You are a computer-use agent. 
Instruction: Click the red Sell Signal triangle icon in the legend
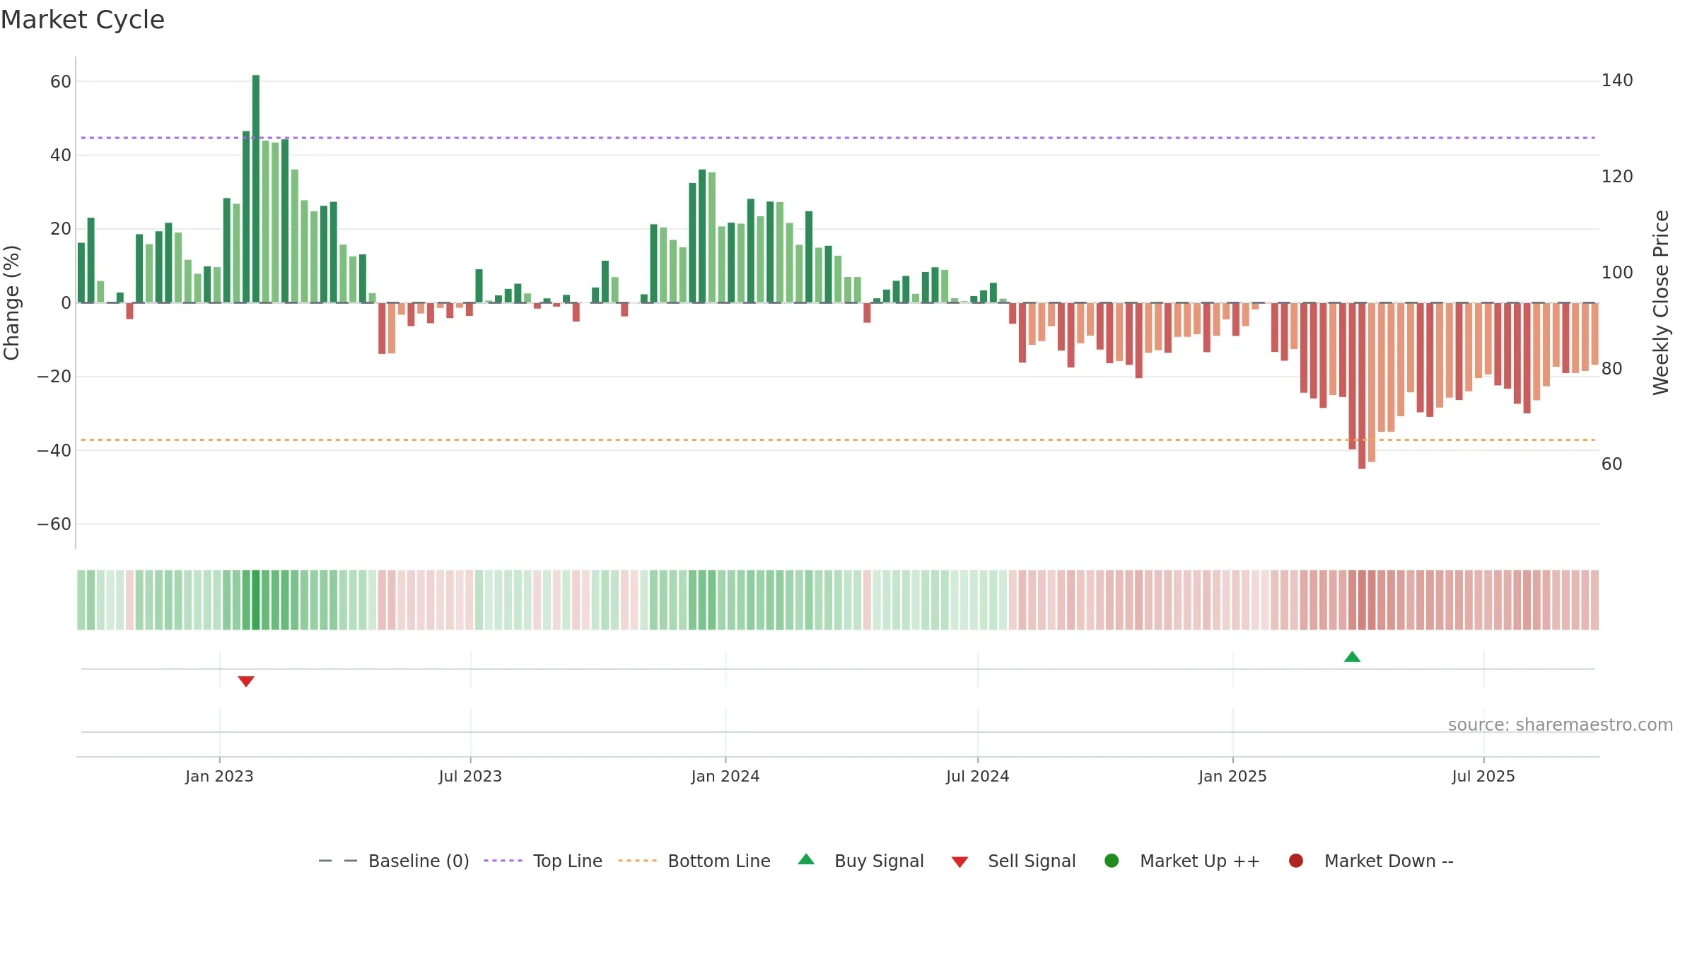click(960, 862)
